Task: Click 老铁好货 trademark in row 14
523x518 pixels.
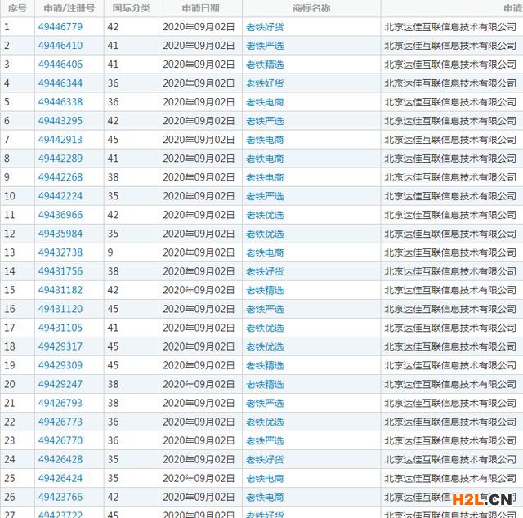Action: (x=265, y=271)
